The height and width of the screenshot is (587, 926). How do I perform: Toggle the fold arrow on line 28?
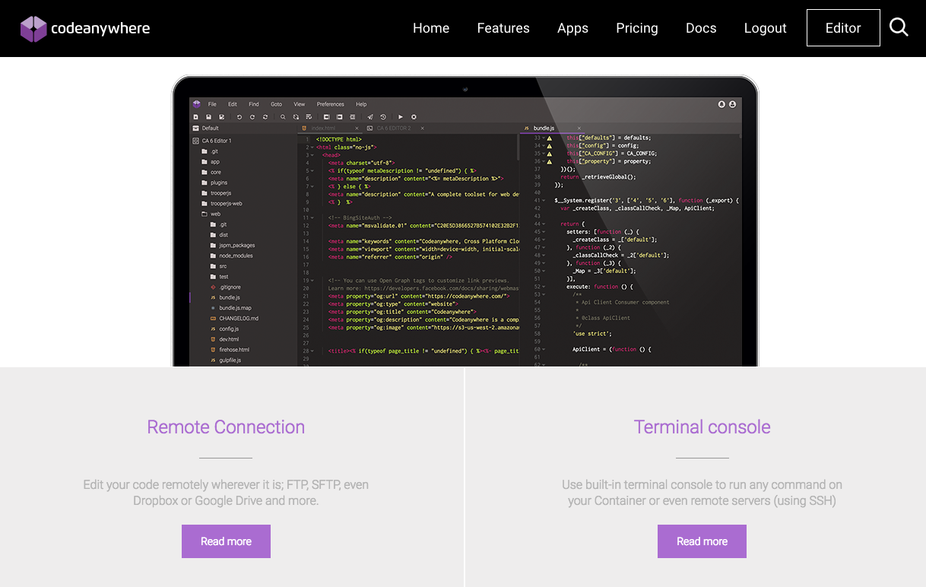pos(312,351)
